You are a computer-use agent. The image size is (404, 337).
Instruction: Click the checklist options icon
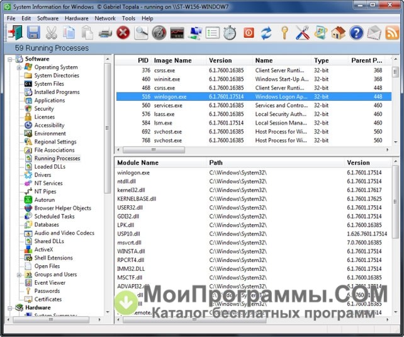(x=213, y=33)
